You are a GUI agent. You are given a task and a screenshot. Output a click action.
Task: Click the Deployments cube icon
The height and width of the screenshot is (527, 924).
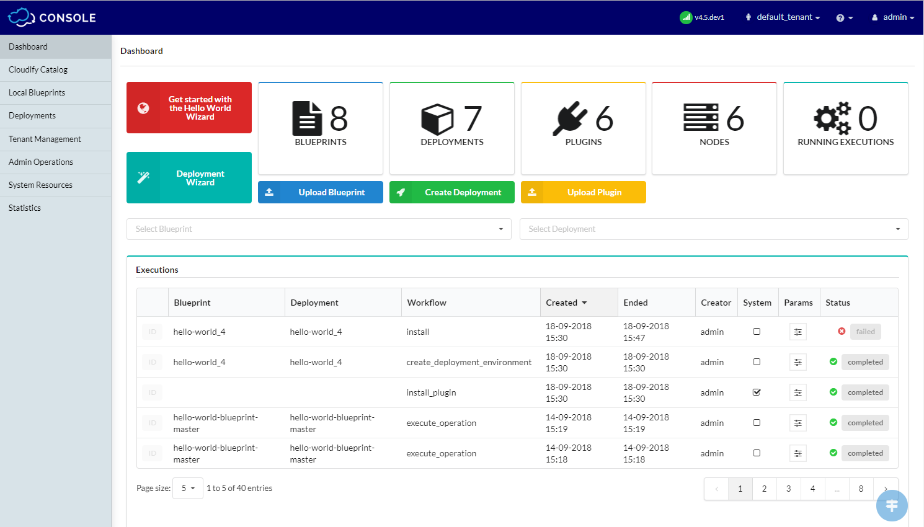[437, 118]
